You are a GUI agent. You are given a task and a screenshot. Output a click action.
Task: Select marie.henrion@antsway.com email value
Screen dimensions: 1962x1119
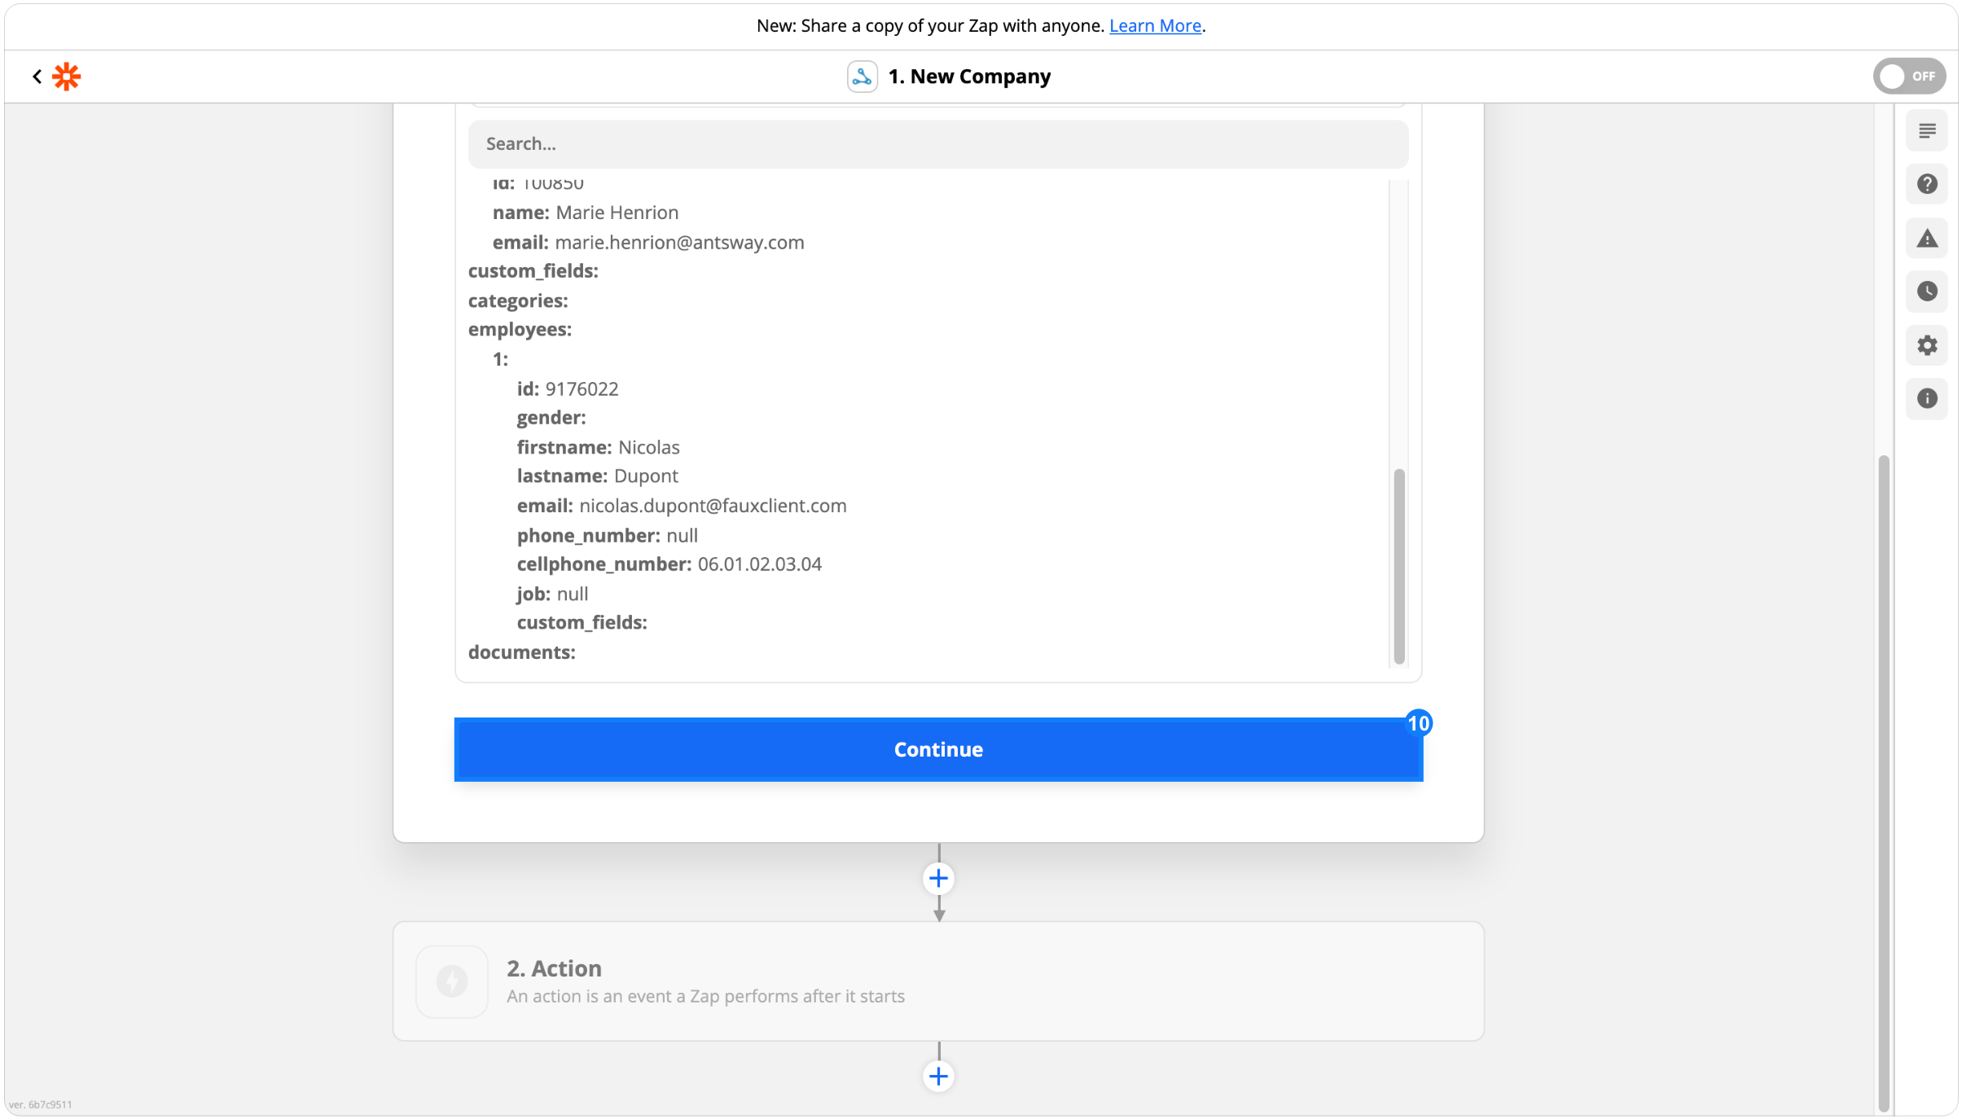point(679,243)
